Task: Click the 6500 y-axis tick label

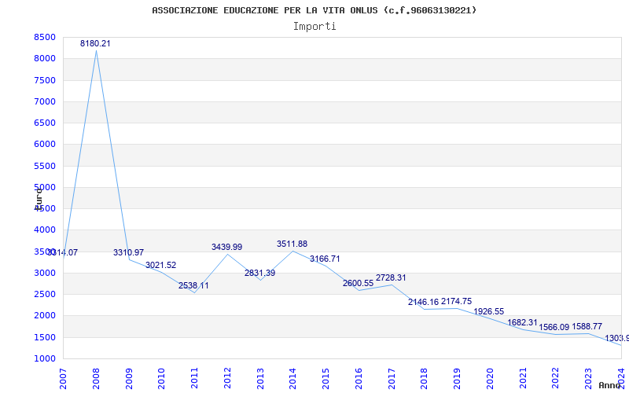Action: tap(45, 123)
